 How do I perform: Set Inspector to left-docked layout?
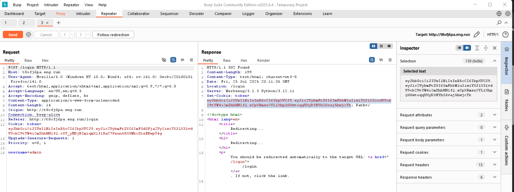tap(459, 48)
